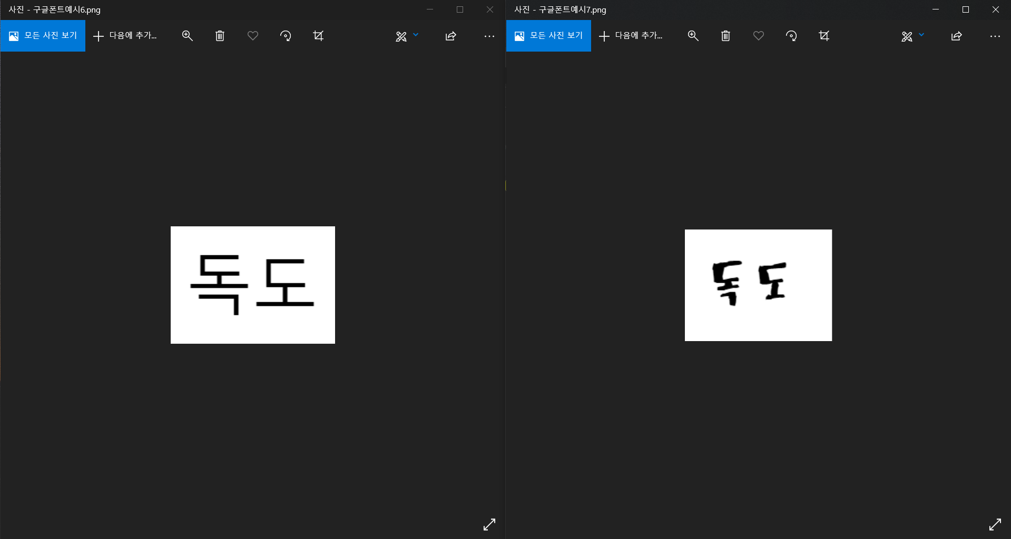Delete the 구글폰트예시6.png photo with the trash icon
The image size is (1011, 539).
click(x=220, y=36)
